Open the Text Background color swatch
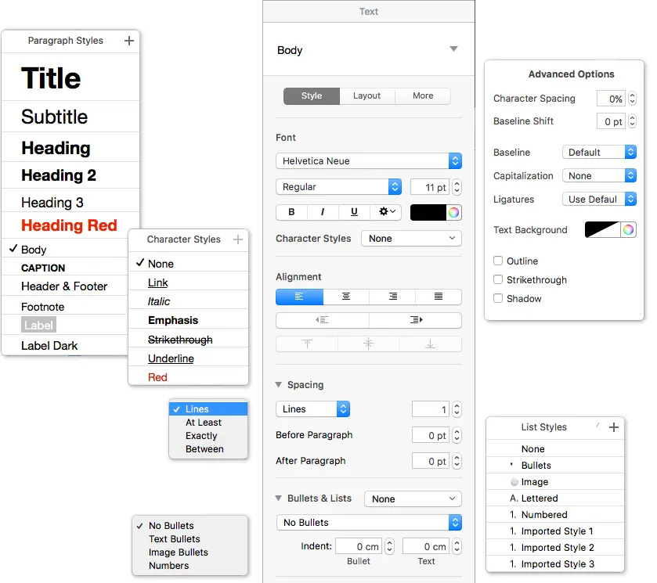657x583 pixels. click(x=602, y=230)
